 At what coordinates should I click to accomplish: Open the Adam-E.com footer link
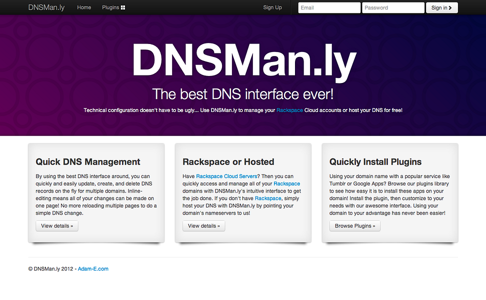(93, 269)
